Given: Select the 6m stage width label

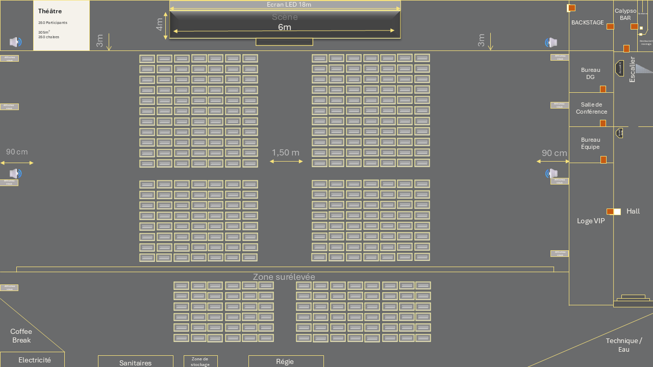Looking at the screenshot, I should click(x=284, y=27).
